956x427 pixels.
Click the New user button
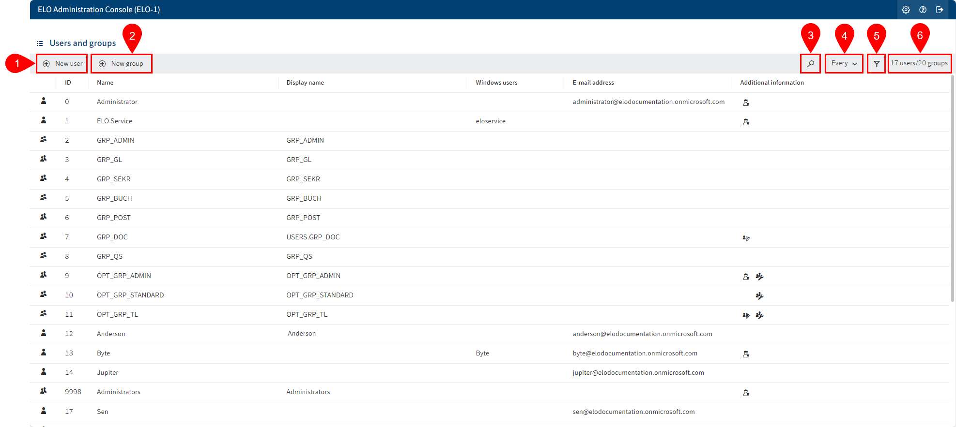point(62,63)
